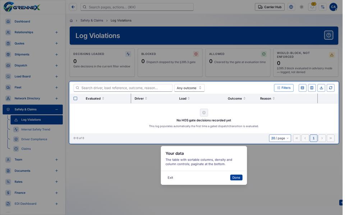Go to the home breadcrumb icon
The image size is (345, 215).
pyautogui.click(x=71, y=21)
